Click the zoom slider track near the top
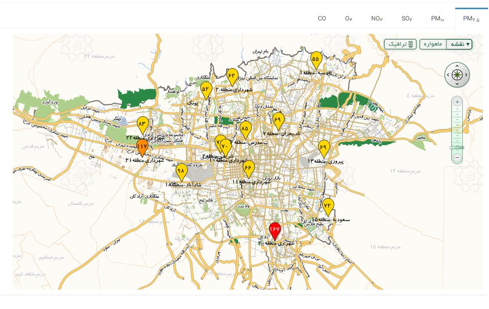The height and width of the screenshot is (309, 489). click(457, 111)
